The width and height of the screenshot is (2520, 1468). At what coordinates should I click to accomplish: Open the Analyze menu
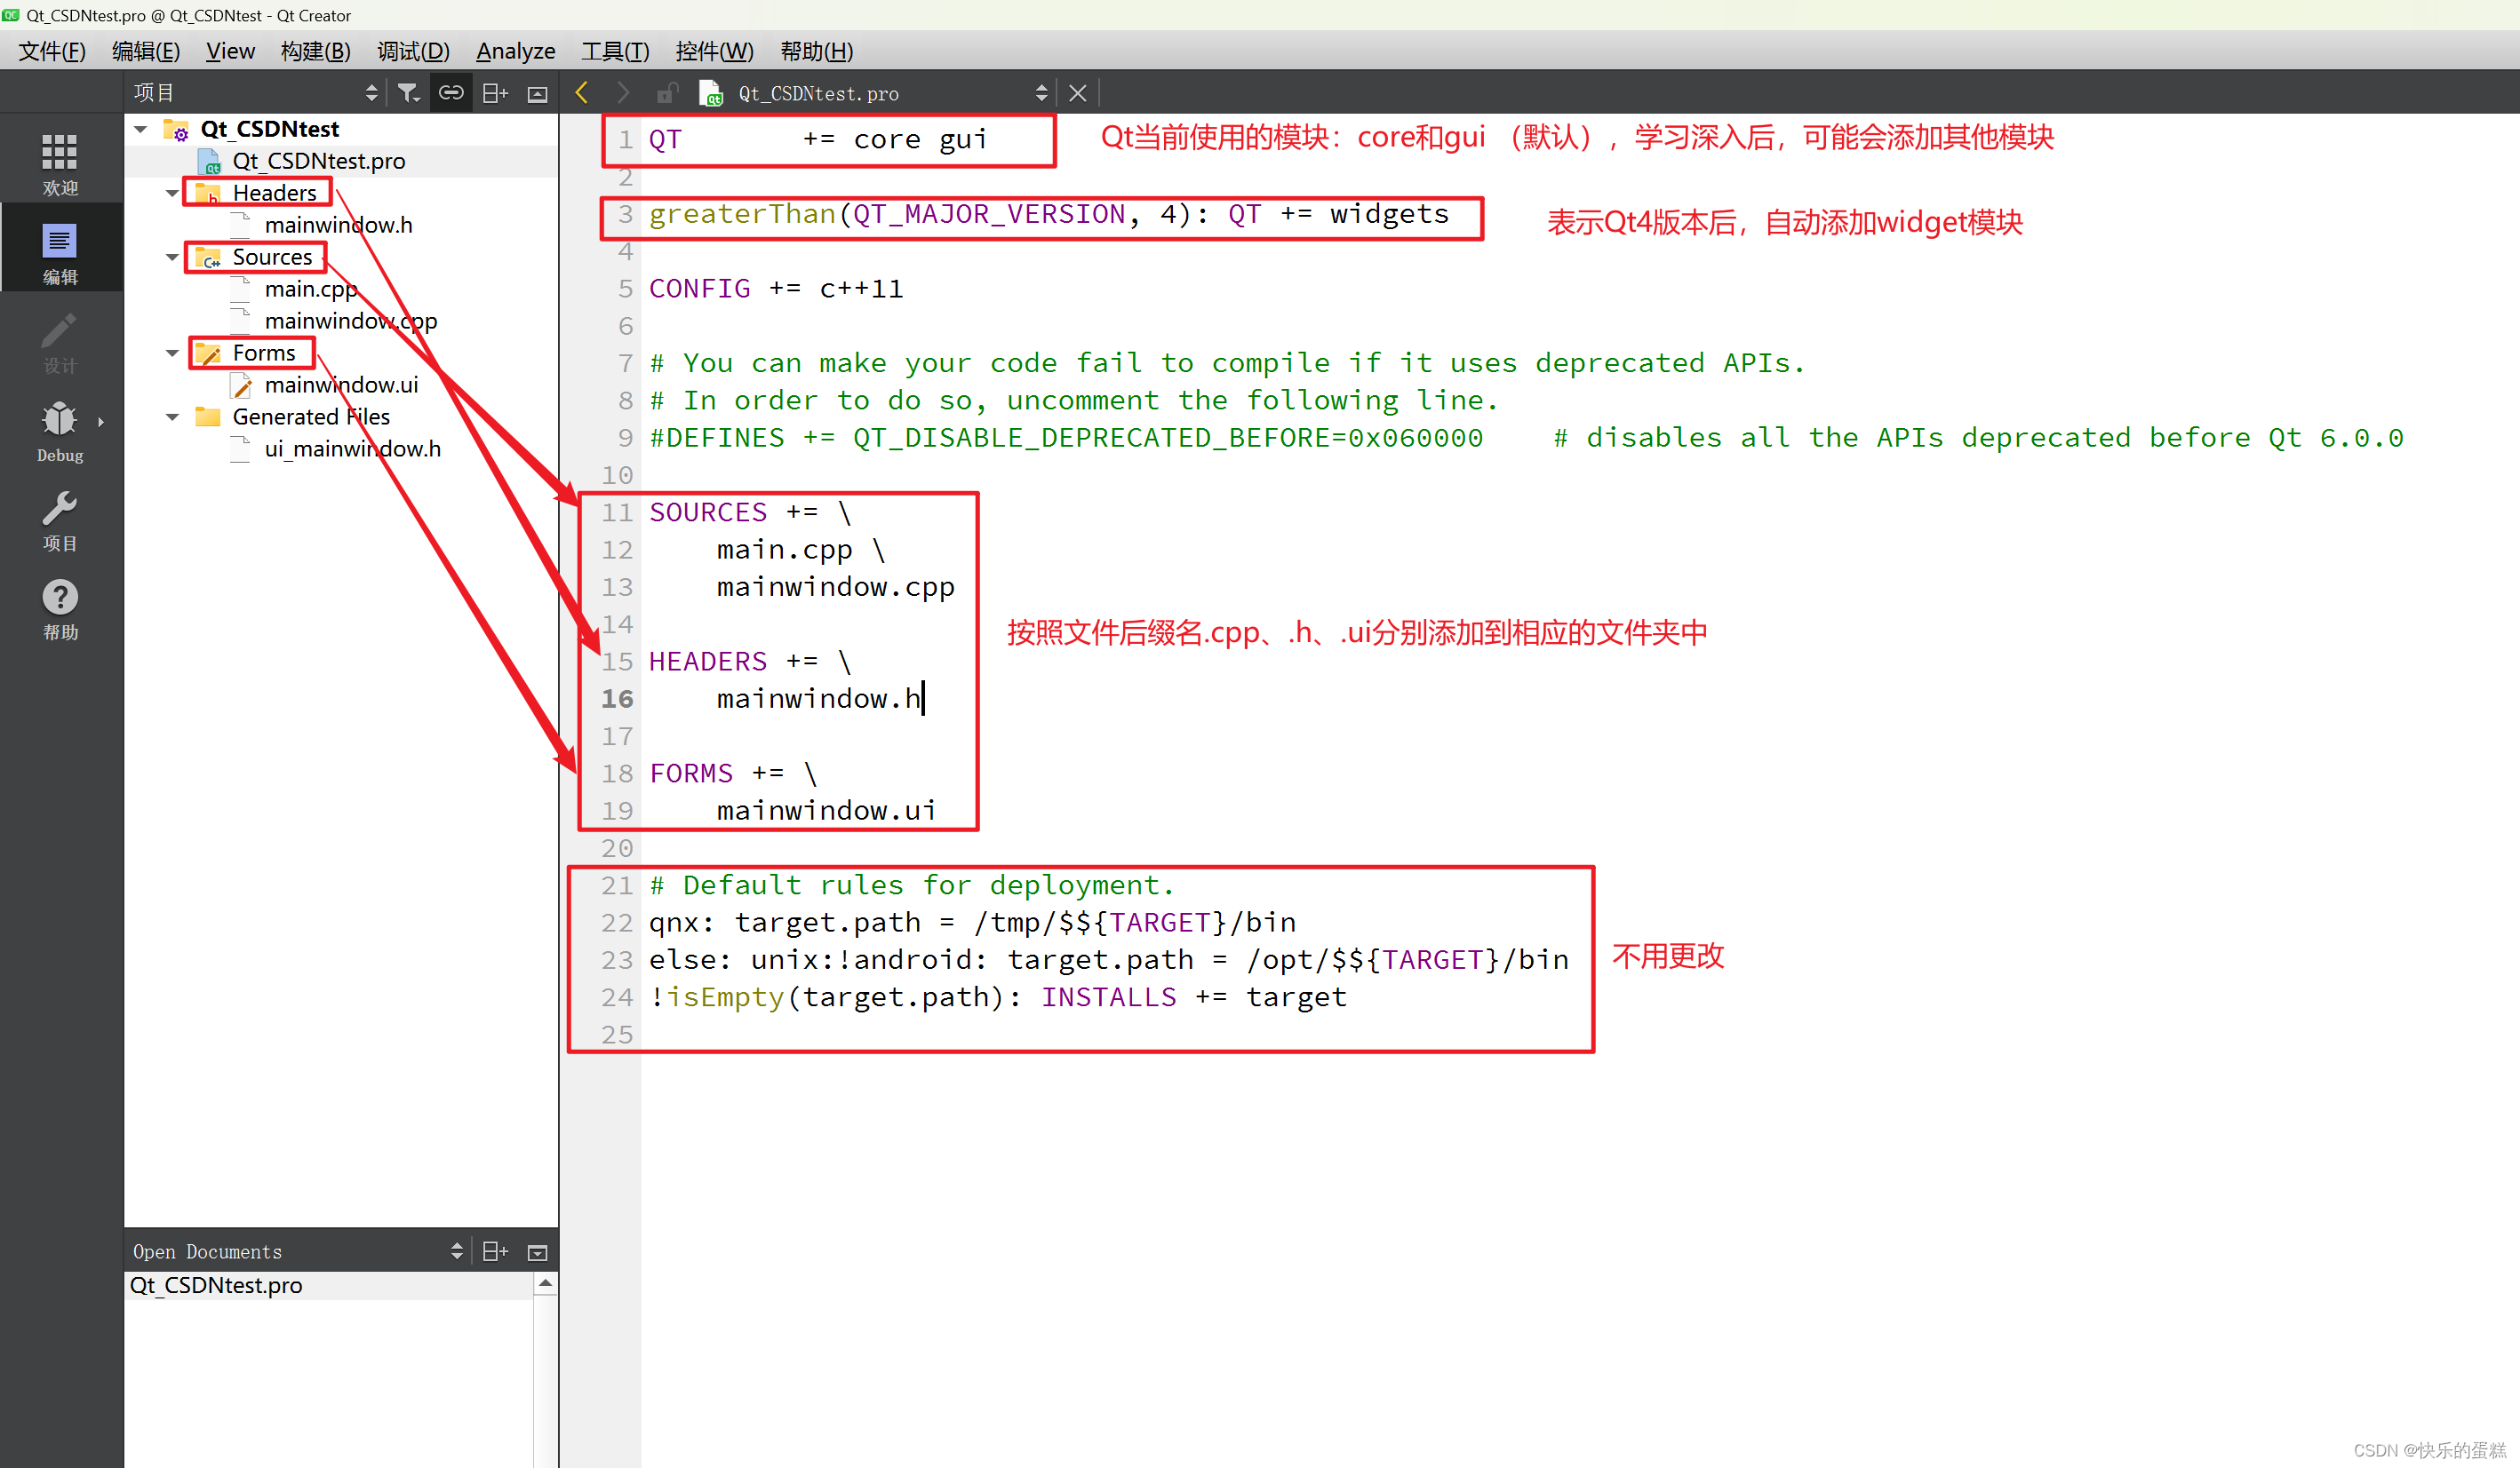516,51
